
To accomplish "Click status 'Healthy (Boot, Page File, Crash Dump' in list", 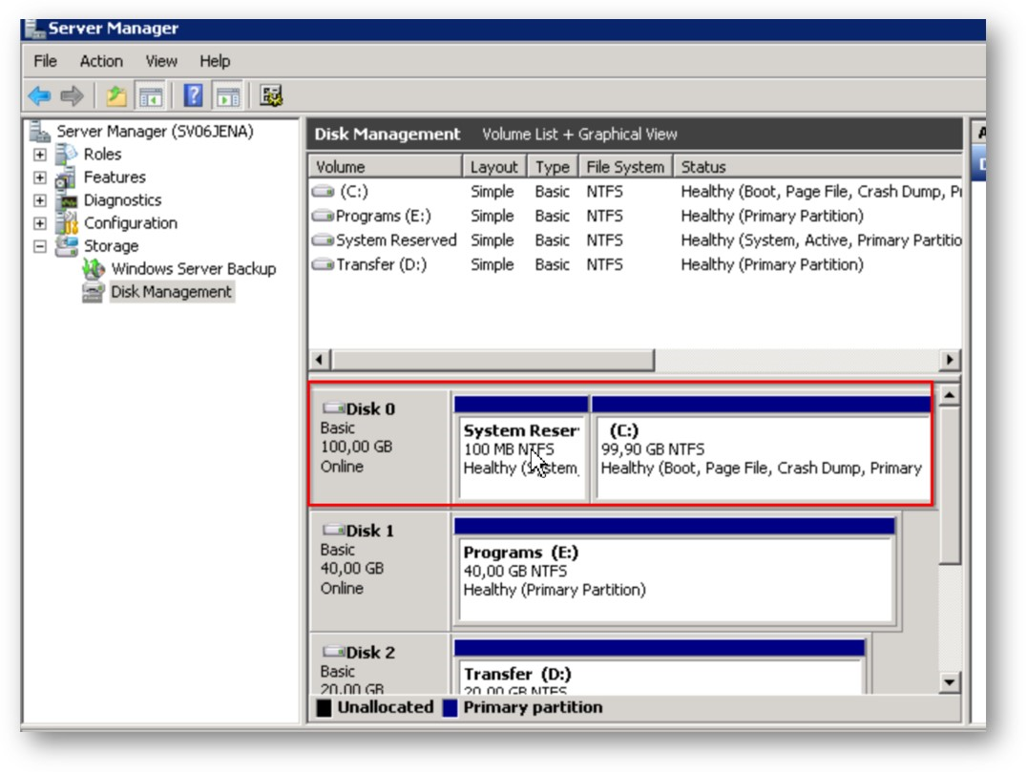I will (x=822, y=191).
